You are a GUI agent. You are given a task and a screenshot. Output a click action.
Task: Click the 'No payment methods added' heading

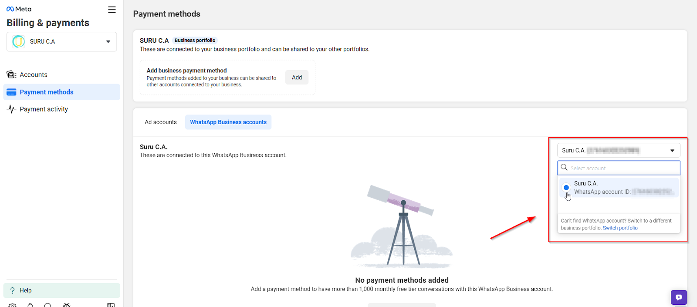coord(402,280)
